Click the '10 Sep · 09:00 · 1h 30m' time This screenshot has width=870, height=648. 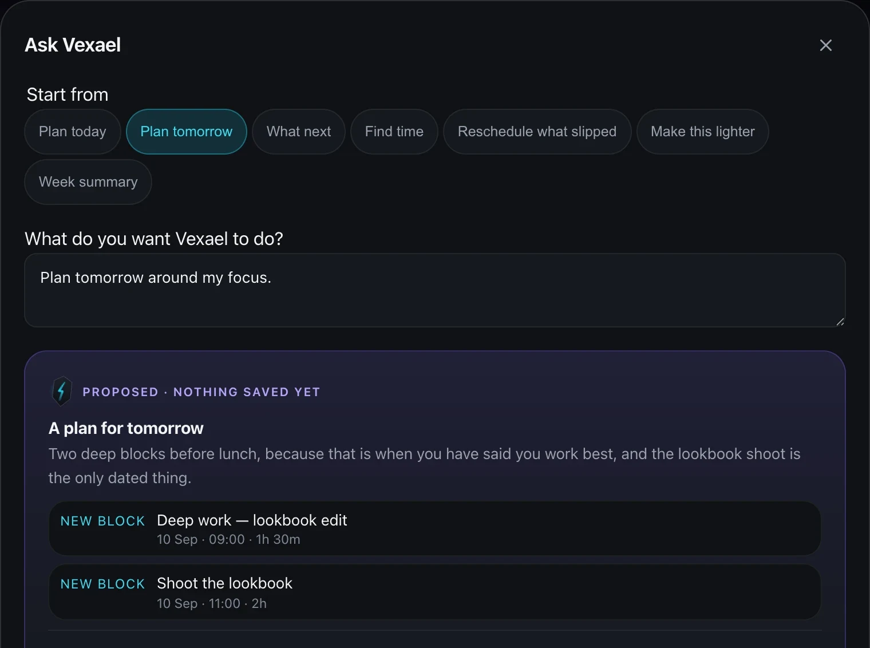pos(228,540)
